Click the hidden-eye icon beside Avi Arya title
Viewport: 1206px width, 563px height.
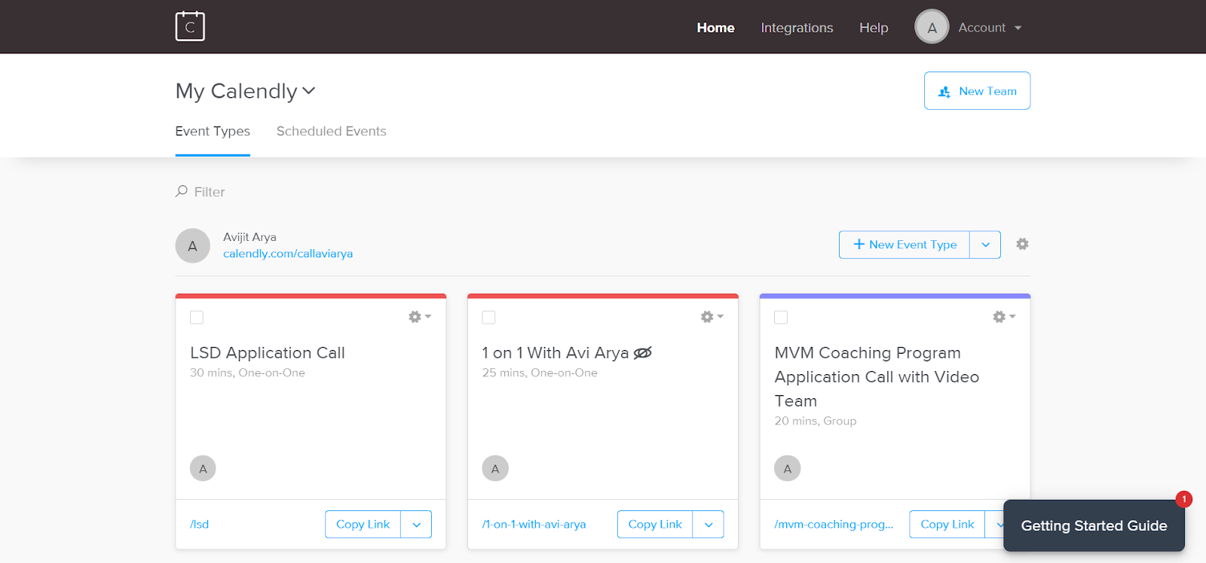point(643,353)
